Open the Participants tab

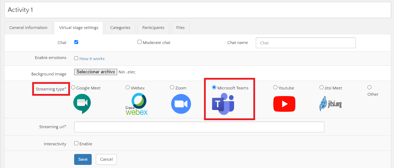(153, 28)
